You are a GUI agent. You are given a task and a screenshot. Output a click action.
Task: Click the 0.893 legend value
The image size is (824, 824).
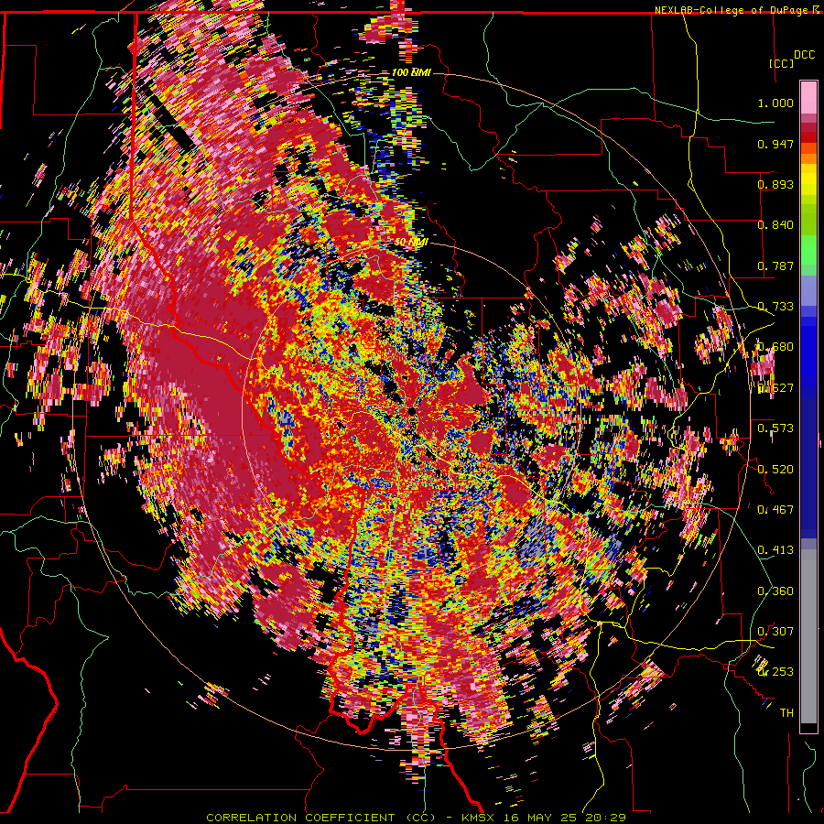coord(775,184)
